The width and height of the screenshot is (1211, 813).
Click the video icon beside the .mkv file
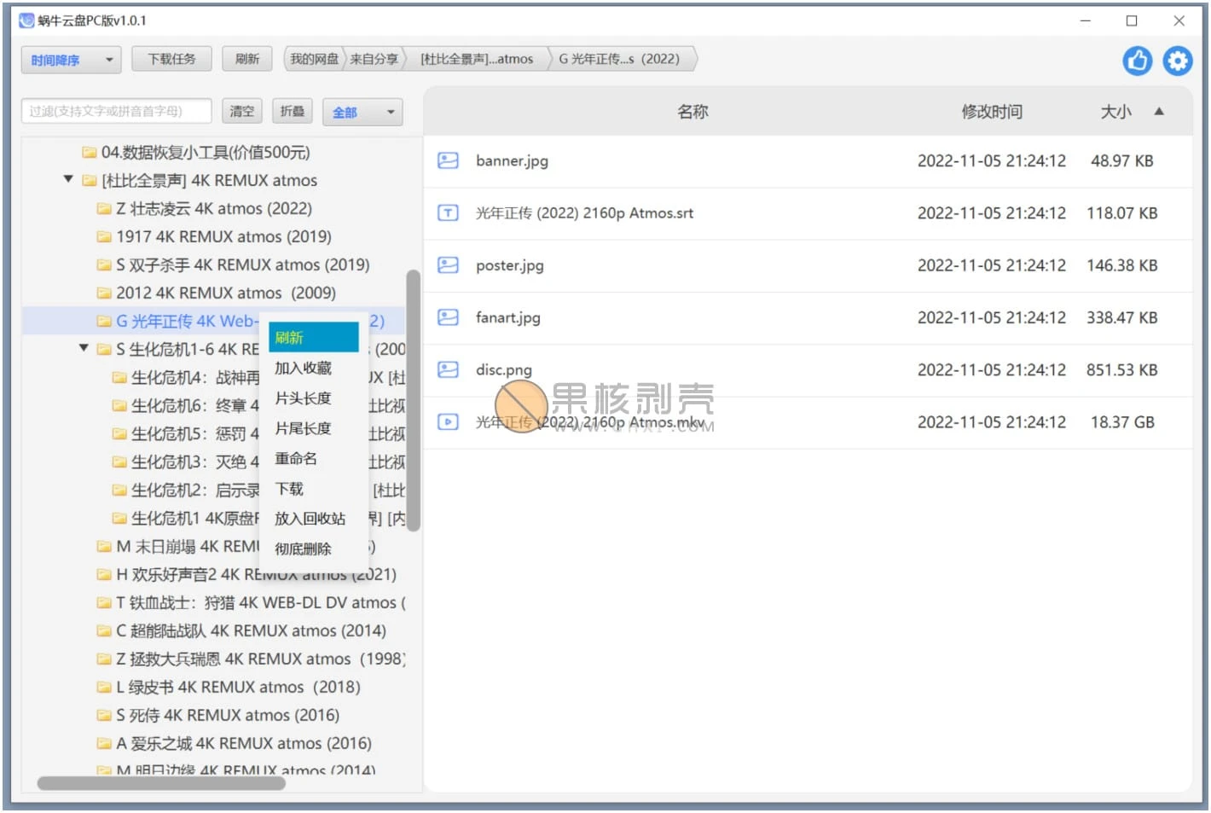pyautogui.click(x=448, y=421)
